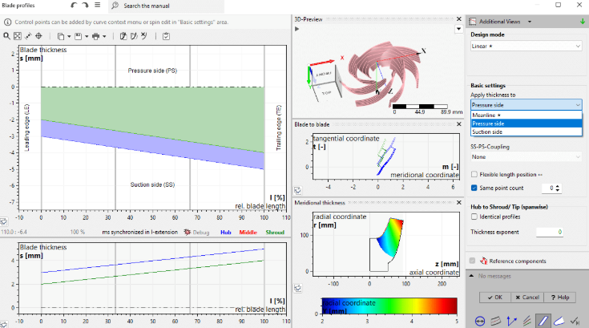Click the Thickness exponent input field
The image size is (589, 328).
[x=549, y=233]
